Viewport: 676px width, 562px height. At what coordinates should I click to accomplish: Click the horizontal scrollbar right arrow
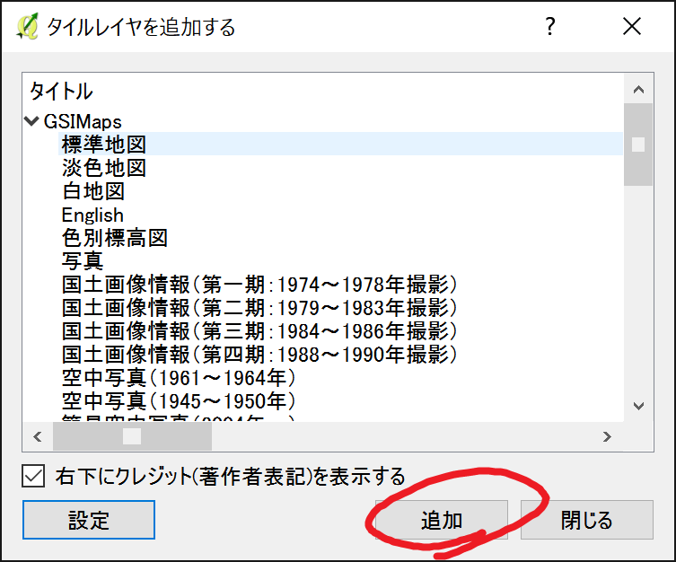click(x=607, y=436)
